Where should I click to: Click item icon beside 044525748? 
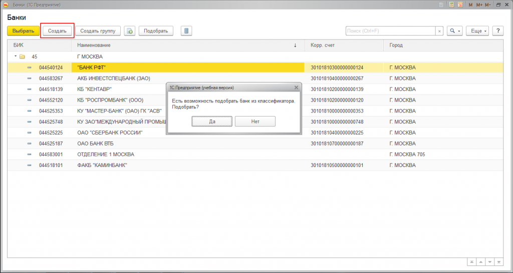point(29,122)
